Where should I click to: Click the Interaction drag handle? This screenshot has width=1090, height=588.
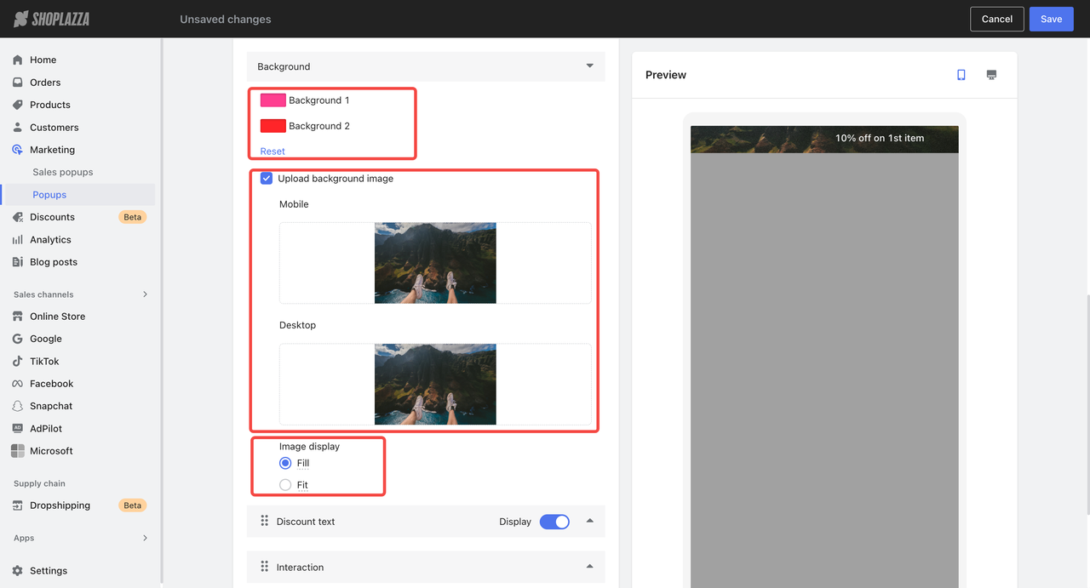(264, 567)
